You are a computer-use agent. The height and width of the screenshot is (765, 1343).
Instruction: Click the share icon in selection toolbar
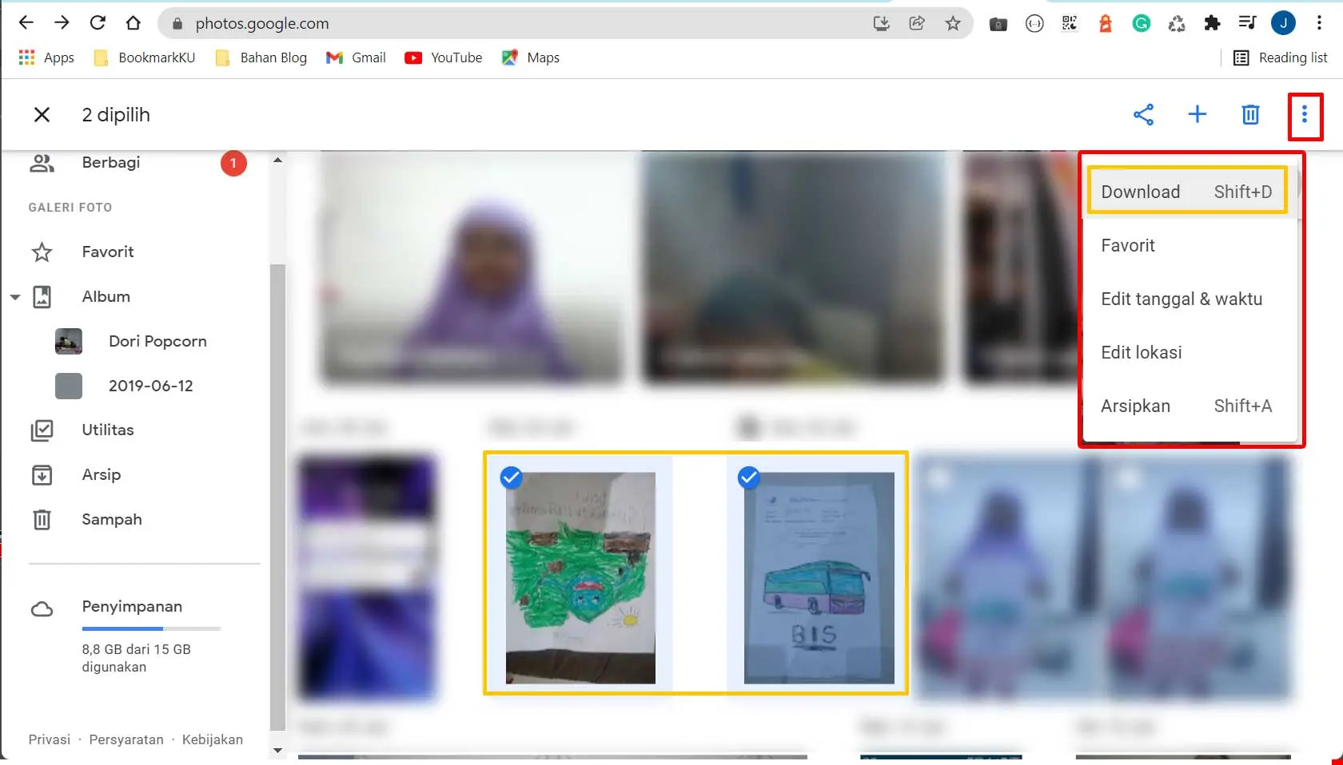[1143, 114]
